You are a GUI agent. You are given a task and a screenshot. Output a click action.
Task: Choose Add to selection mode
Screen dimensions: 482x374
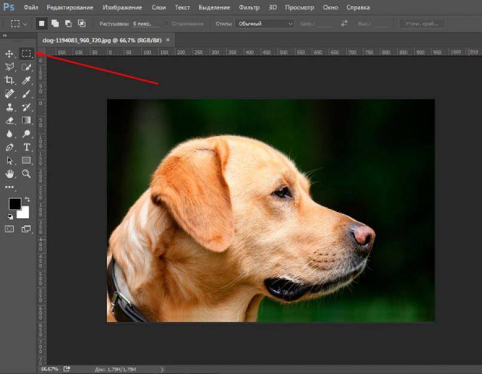(x=55, y=23)
